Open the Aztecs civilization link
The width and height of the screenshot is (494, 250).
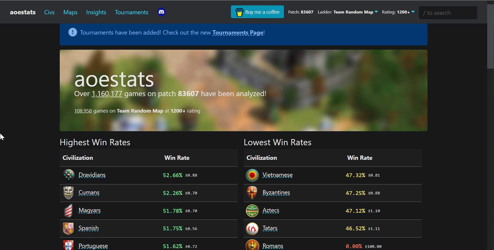click(x=271, y=210)
